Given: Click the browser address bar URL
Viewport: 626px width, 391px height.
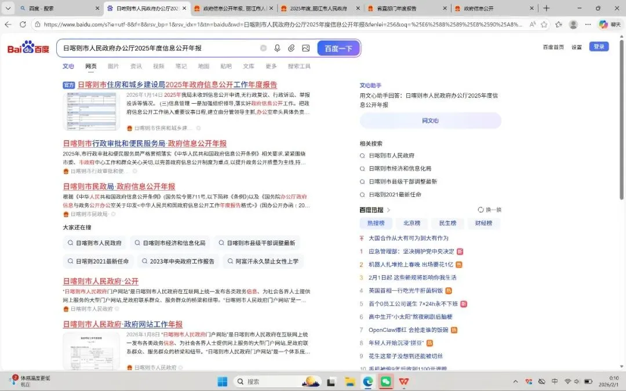Looking at the screenshot, I should coord(283,24).
